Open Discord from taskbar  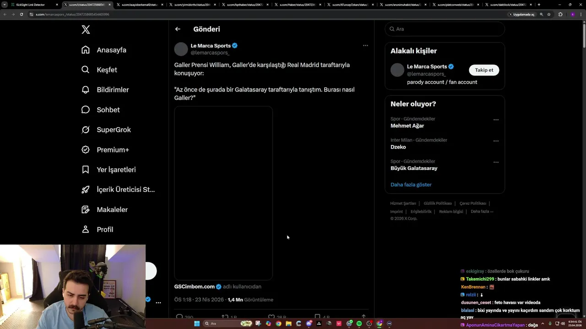309,324
